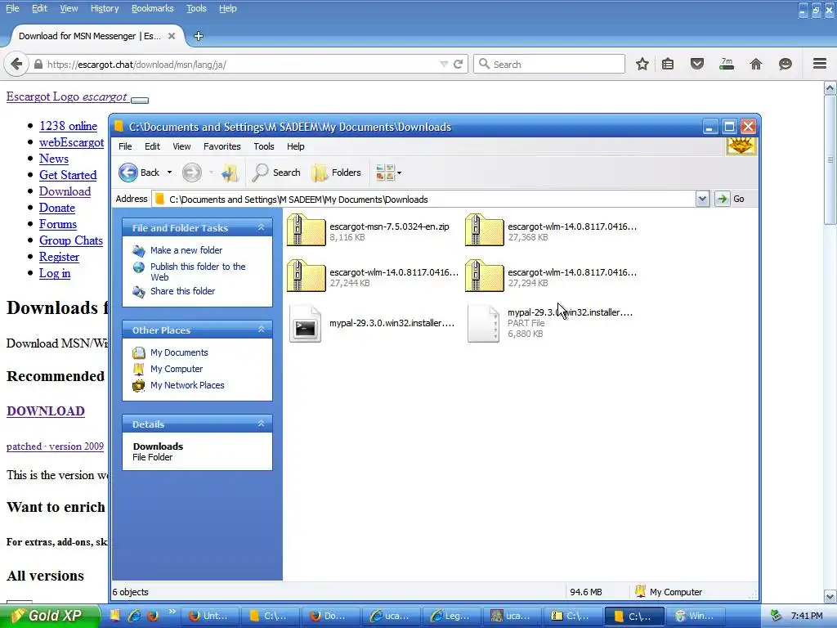Open Explorer Favorites menu
This screenshot has width=837, height=628.
point(222,146)
